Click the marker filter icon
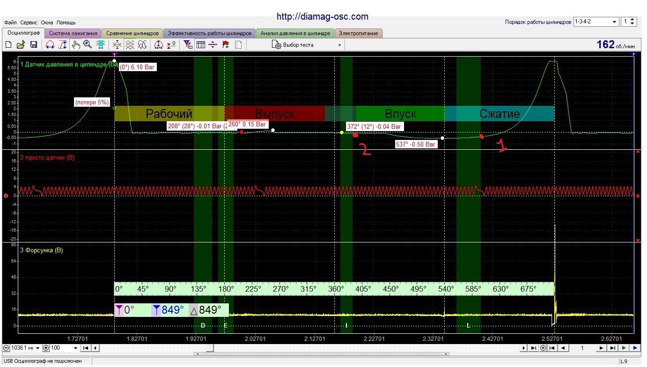This screenshot has width=647, height=367. [x=188, y=45]
